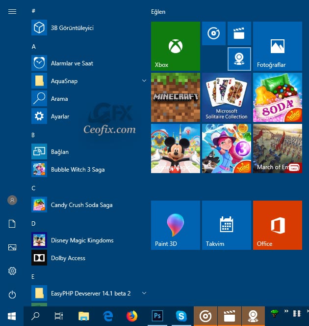Click the # letter header
The height and width of the screenshot is (326, 309).
(x=33, y=11)
